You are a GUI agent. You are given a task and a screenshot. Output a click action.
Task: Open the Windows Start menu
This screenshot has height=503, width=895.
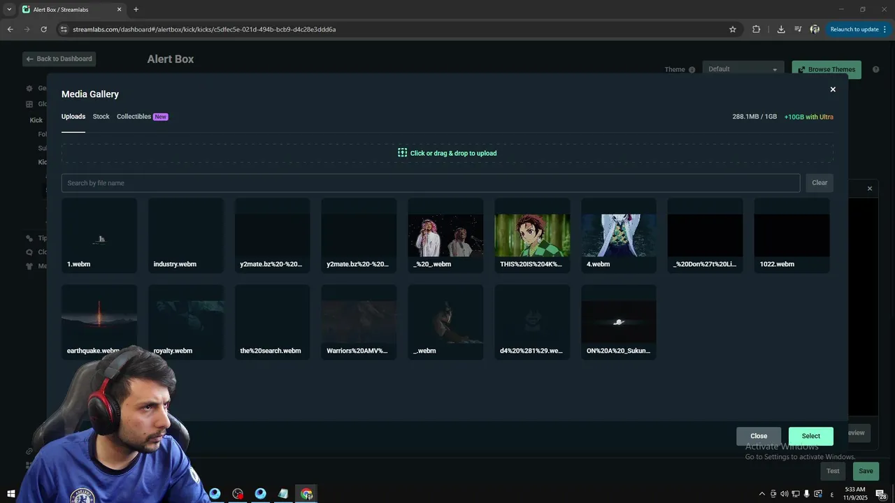pyautogui.click(x=11, y=494)
